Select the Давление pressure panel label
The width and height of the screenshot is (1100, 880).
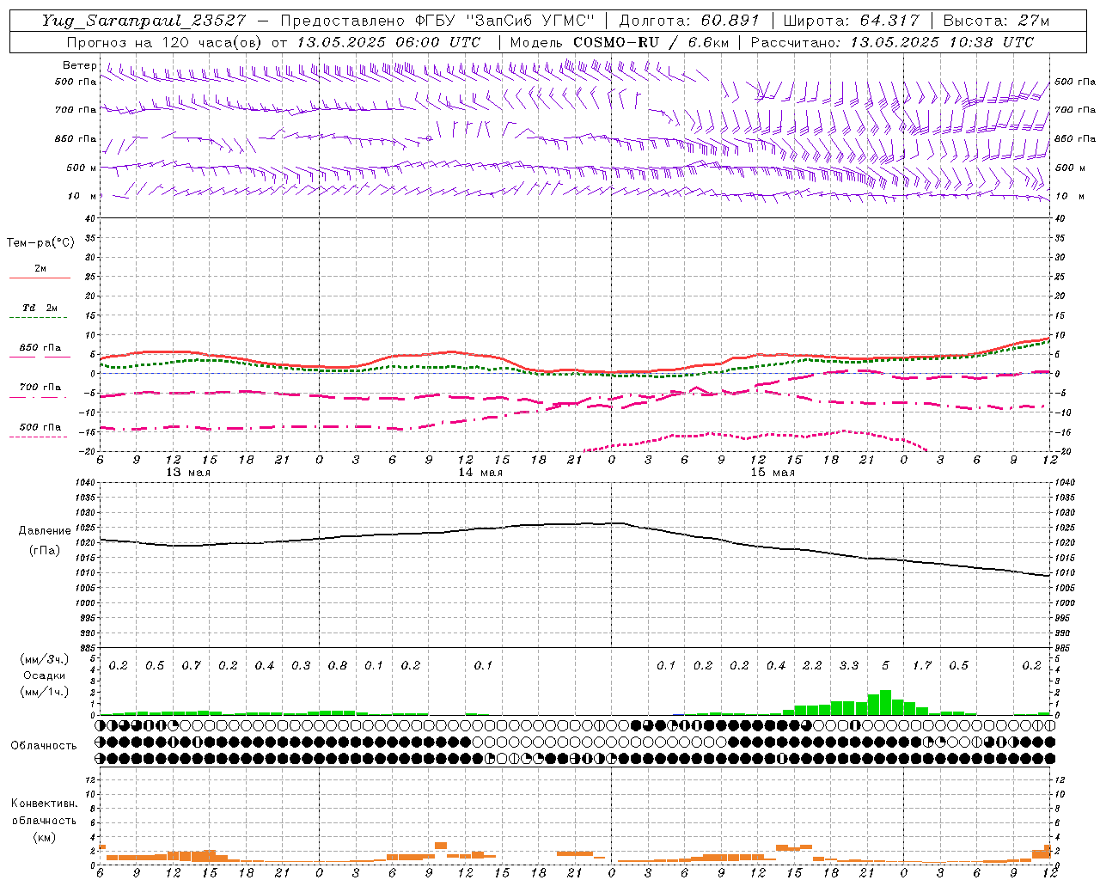(x=45, y=531)
